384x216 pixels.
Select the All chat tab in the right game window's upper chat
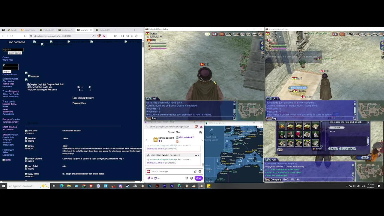[x=275, y=99]
